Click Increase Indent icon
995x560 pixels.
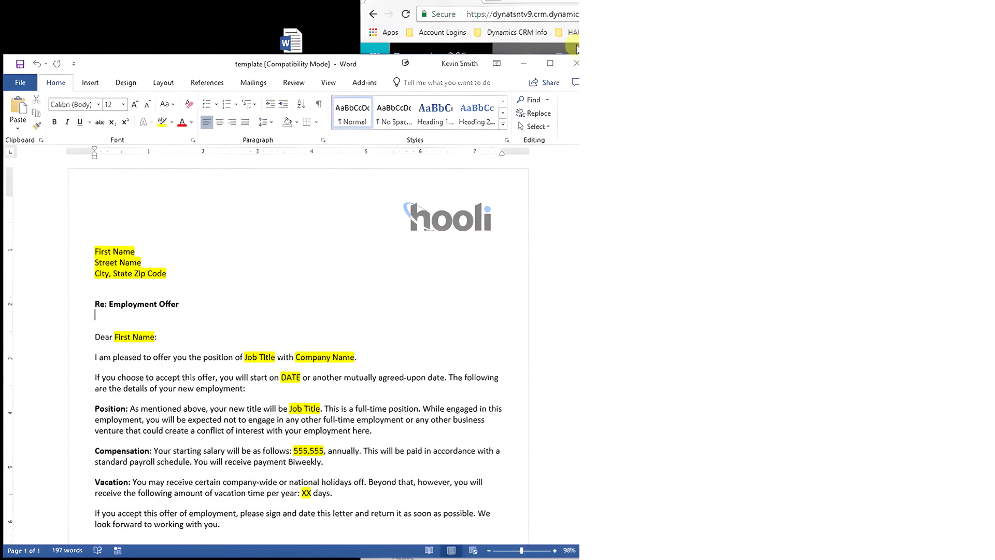coord(283,104)
